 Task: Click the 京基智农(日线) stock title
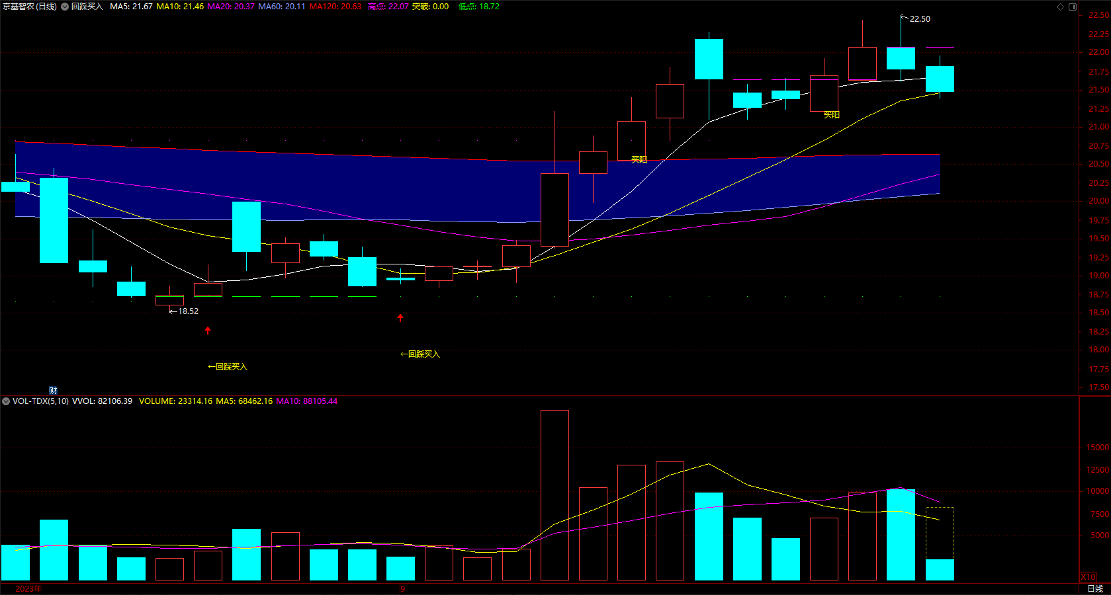pos(30,7)
